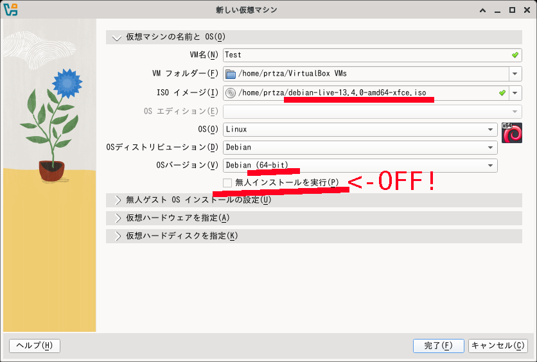Click the green checkmark in the ISO image field
The image size is (537, 362).
click(x=502, y=93)
